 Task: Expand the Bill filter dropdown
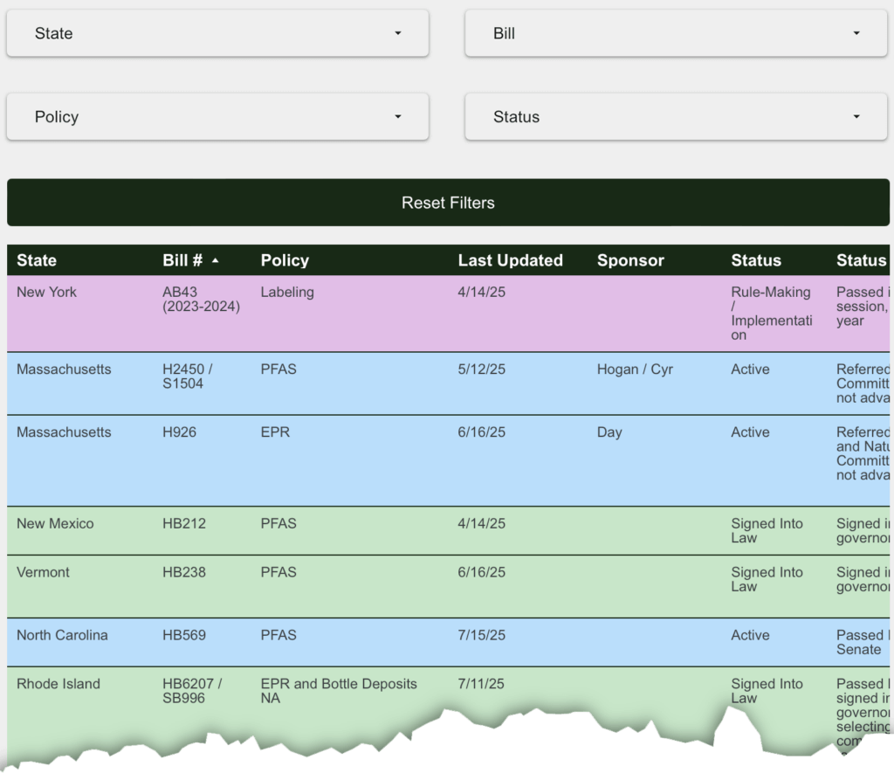click(676, 33)
